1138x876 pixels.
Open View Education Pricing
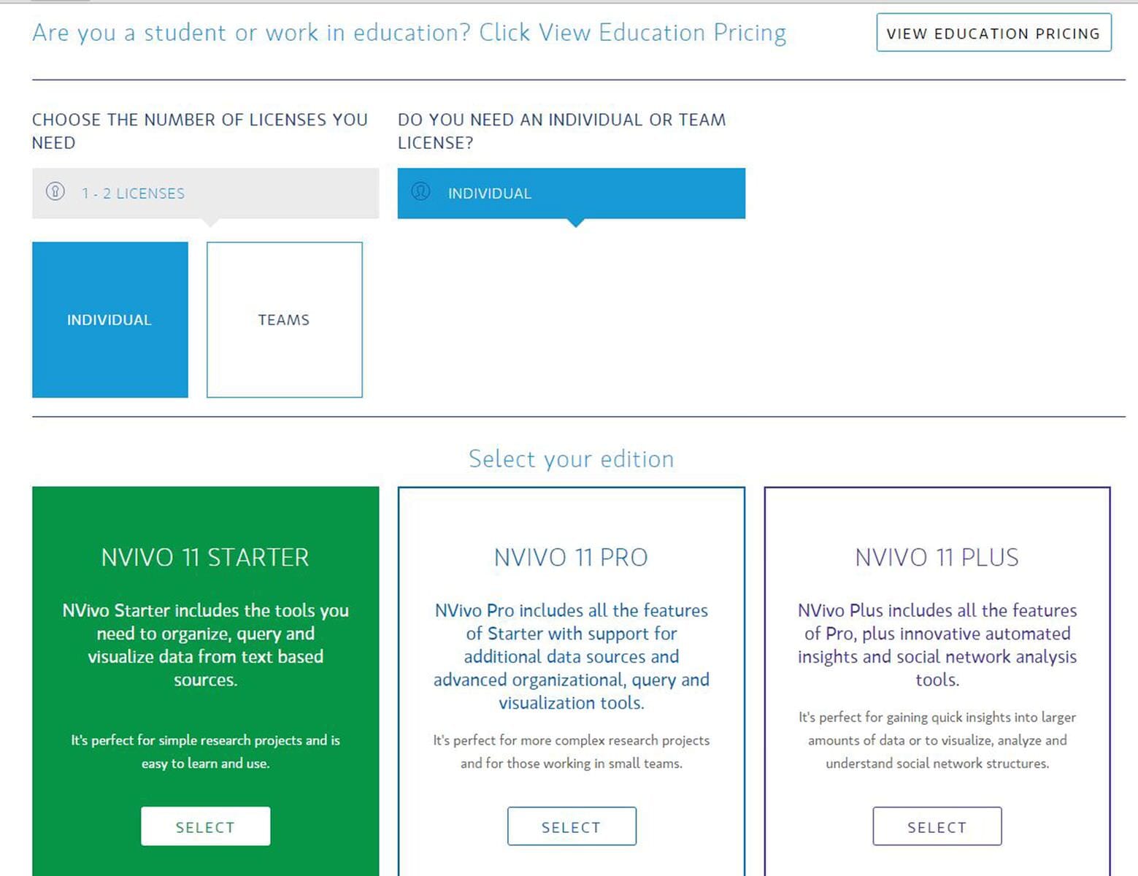(x=993, y=33)
